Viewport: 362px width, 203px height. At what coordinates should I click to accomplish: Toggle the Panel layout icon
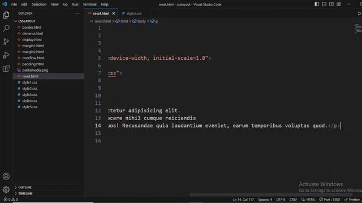click(324, 4)
